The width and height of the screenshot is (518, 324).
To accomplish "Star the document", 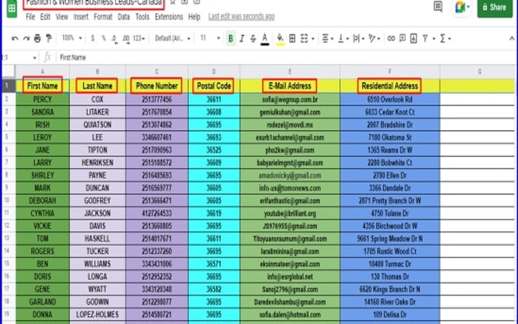I will coord(173,2).
